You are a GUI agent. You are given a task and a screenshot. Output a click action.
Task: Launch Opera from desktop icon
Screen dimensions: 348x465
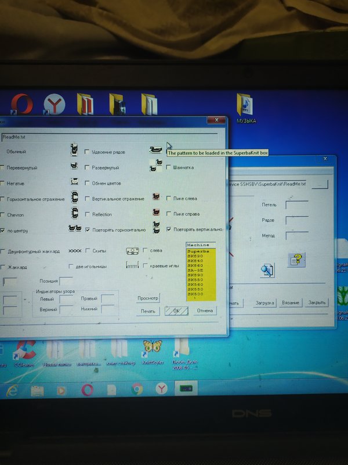[x=22, y=106]
